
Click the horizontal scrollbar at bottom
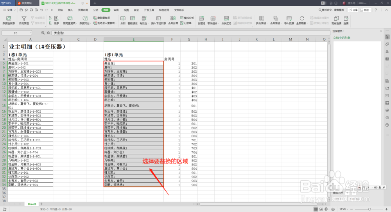[259, 204]
